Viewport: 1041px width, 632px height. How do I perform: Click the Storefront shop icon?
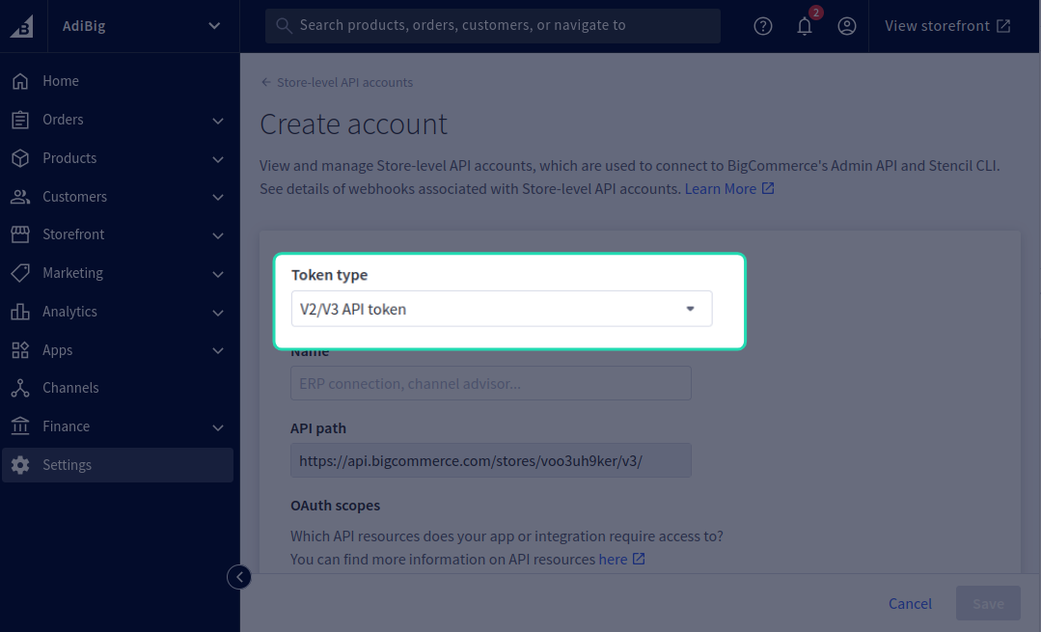click(20, 234)
